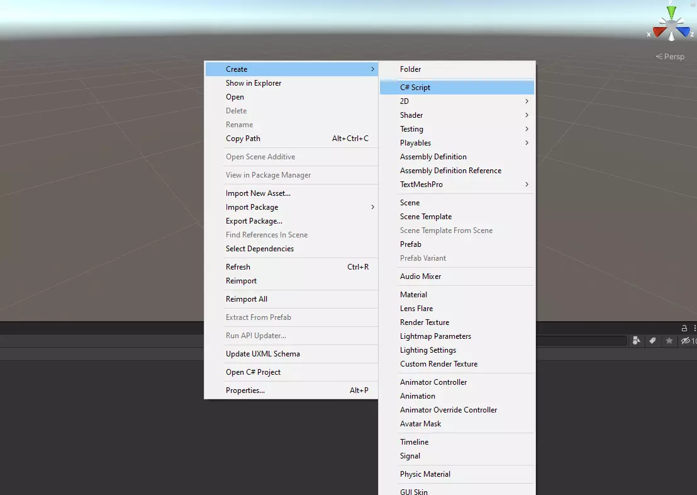Select Update UXML Schema
Screen dimensions: 697x495
click(291, 353)
